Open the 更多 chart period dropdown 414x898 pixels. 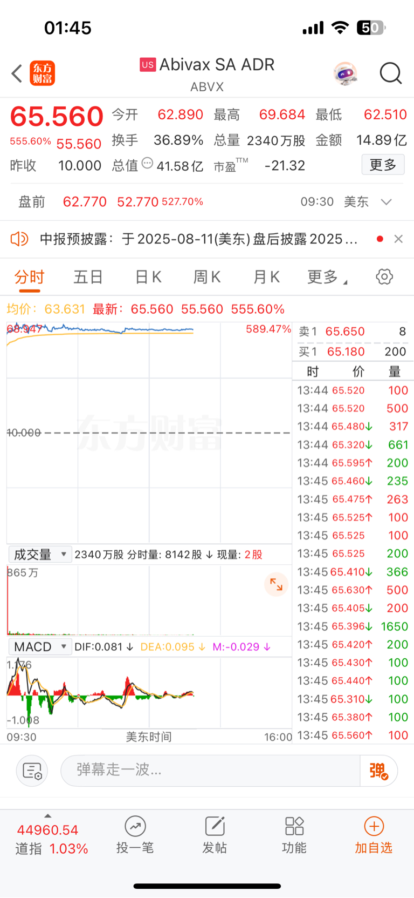(x=328, y=277)
